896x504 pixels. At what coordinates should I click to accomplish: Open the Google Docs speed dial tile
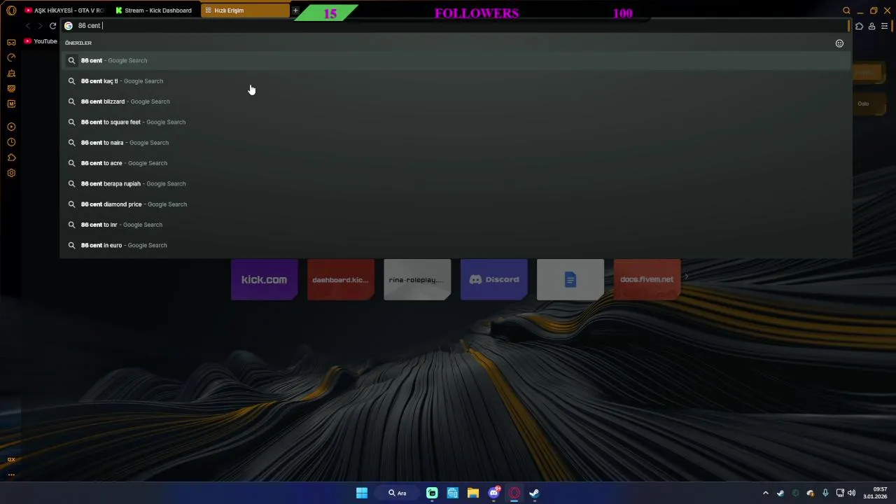tap(570, 279)
